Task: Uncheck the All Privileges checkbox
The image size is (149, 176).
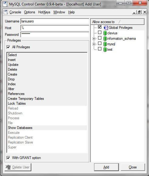Action: pos(8,47)
